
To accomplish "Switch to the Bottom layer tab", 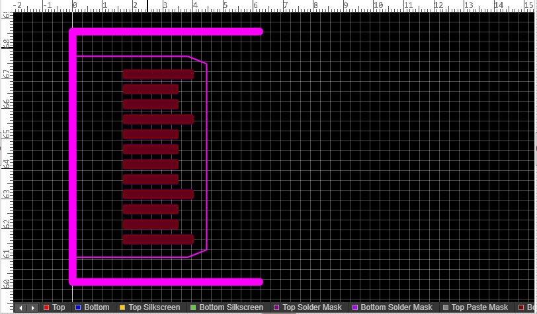I will pos(93,307).
